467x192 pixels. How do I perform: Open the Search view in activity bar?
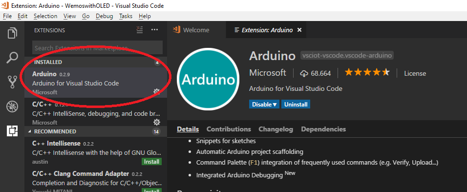[12, 58]
